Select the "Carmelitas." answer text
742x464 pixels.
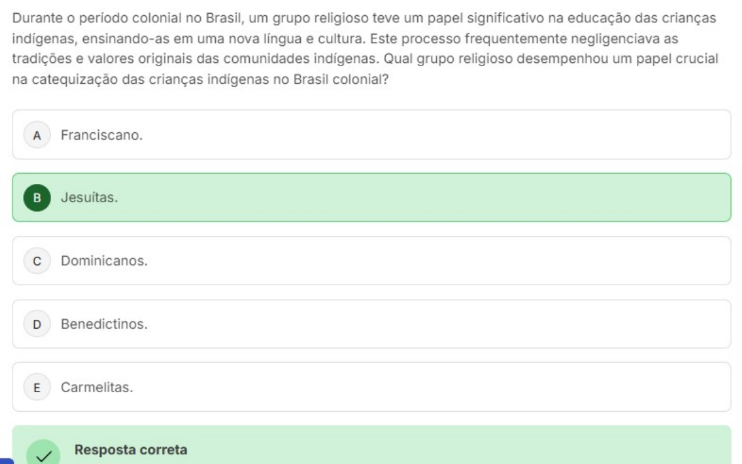point(97,387)
